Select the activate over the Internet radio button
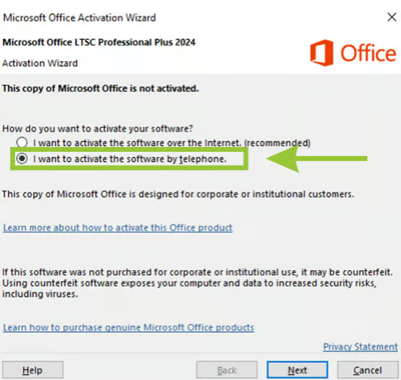401x380 pixels. [21, 143]
